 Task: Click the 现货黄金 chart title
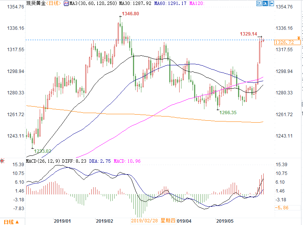click(x=36, y=3)
